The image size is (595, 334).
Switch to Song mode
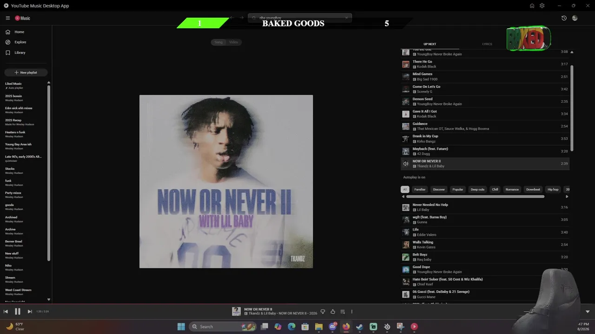[218, 42]
